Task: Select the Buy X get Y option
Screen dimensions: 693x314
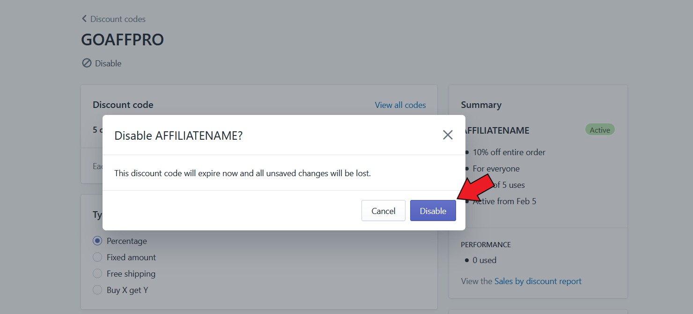Action: coord(97,290)
